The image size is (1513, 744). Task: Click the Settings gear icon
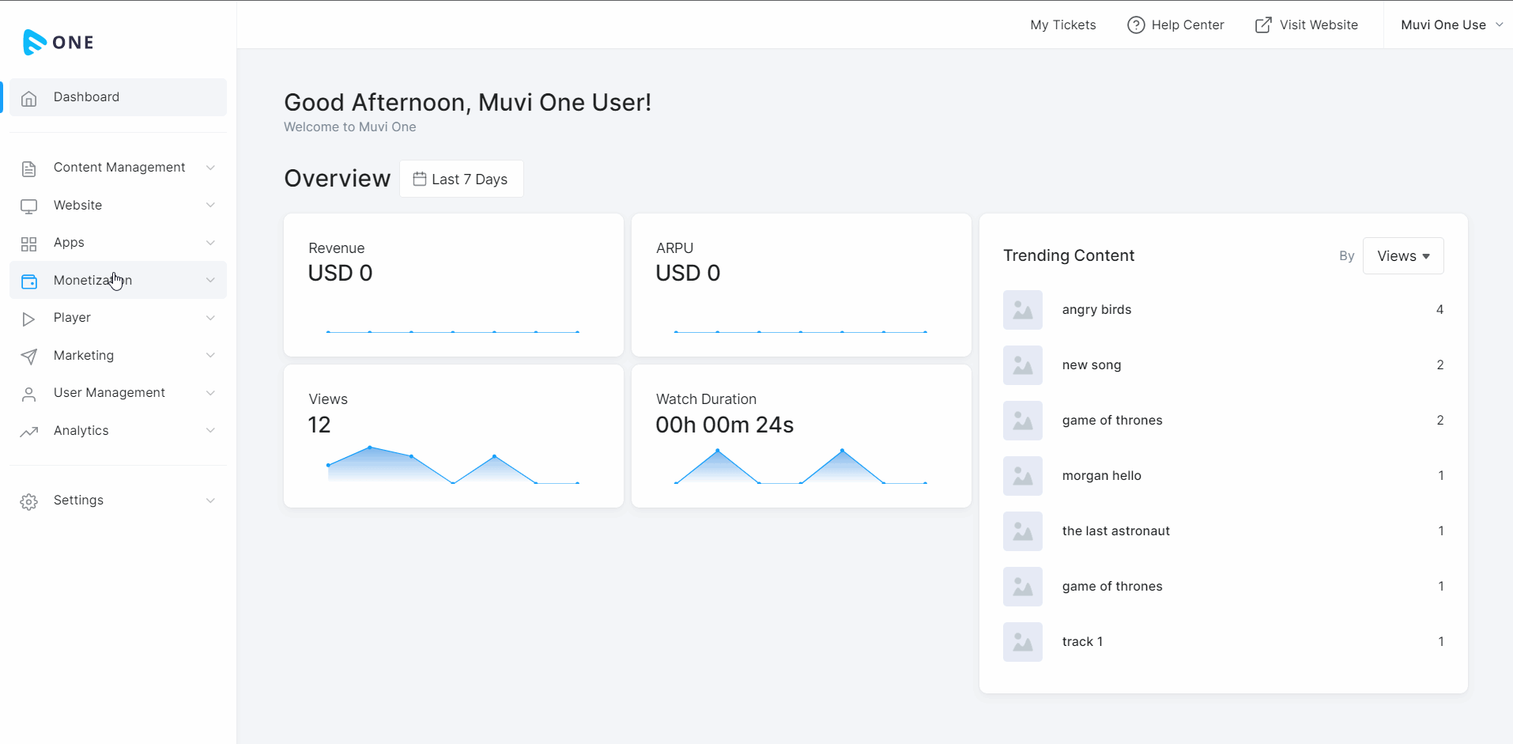[x=29, y=501]
